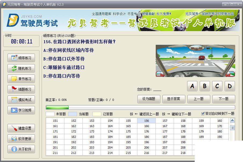
Task: Select option text D:停在路口内等待
Action: pyautogui.click(x=62, y=76)
